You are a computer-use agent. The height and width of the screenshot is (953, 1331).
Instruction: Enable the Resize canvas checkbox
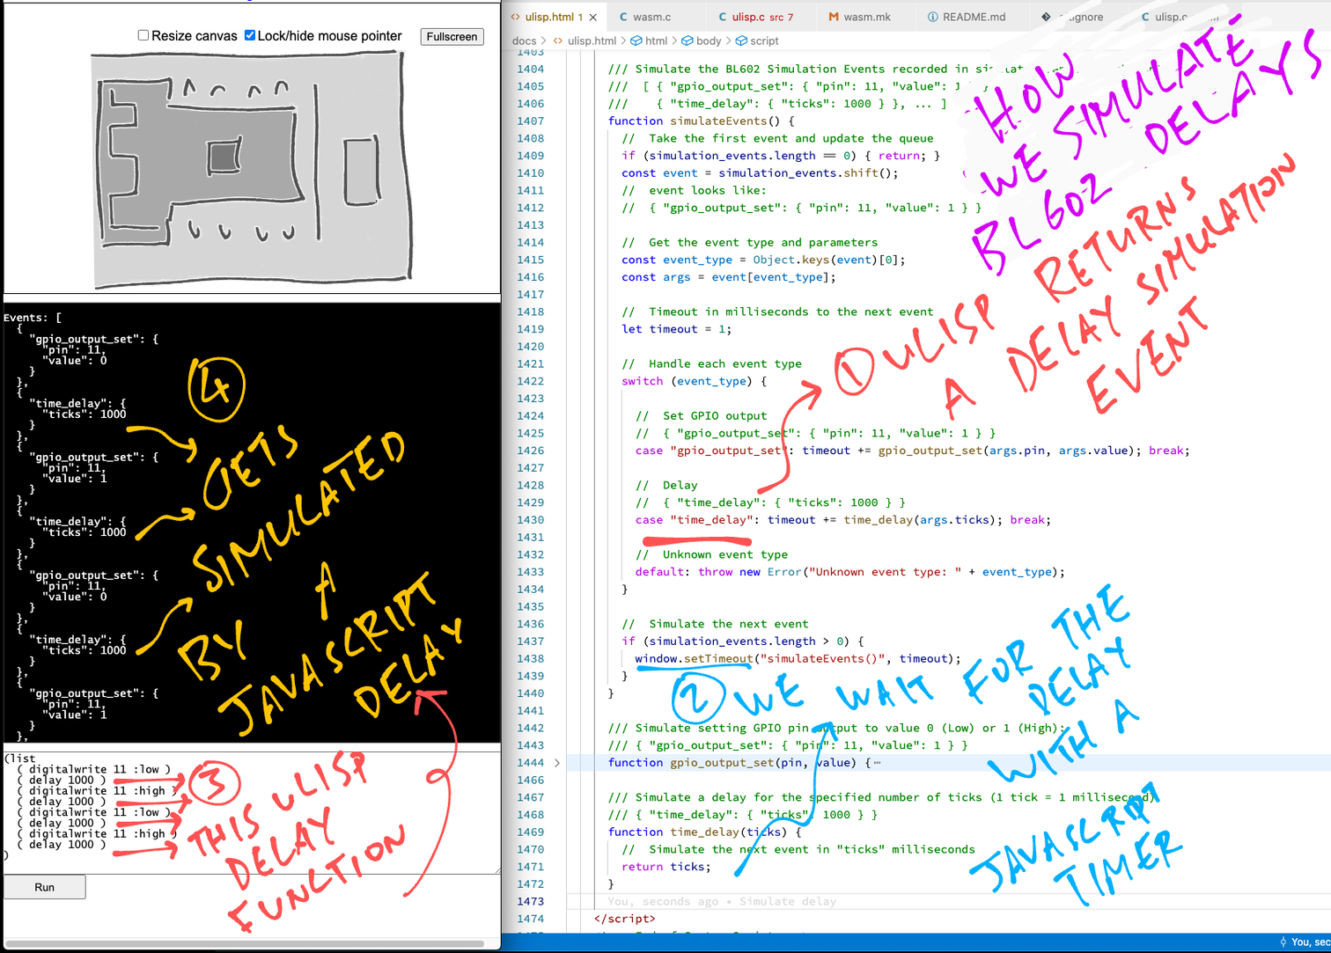tap(143, 35)
